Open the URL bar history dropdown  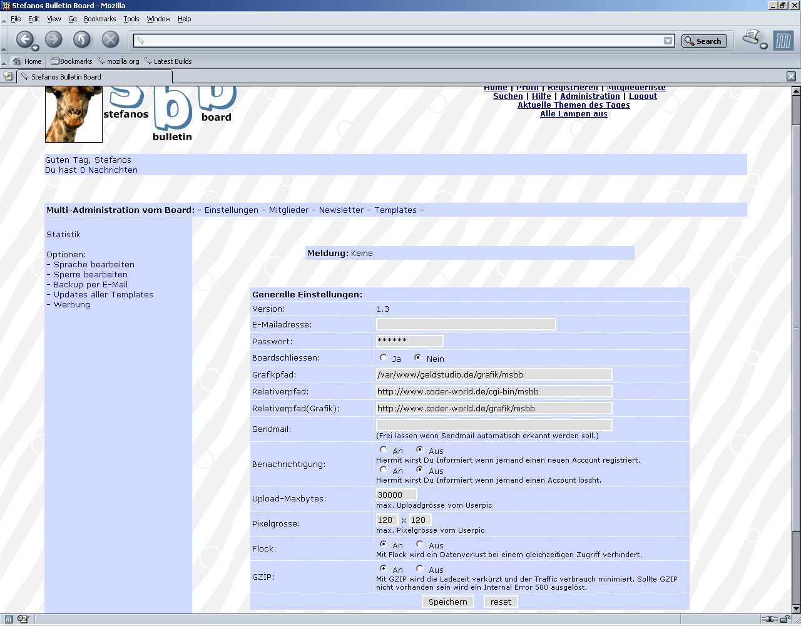668,41
